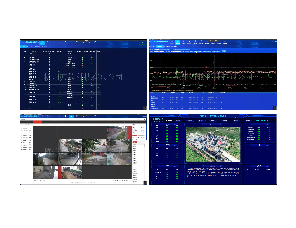Open the start time dropdown above the trend chart
Screen dimensions: 296x228
coord(159,51)
